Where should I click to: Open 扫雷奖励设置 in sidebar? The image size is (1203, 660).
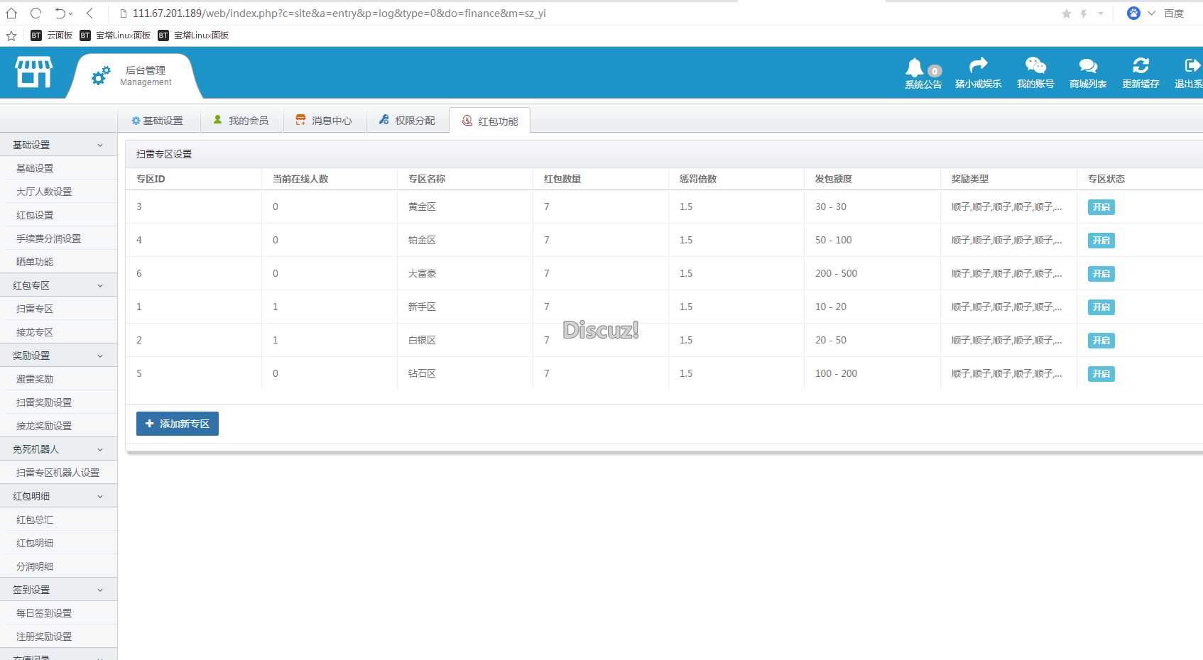44,402
